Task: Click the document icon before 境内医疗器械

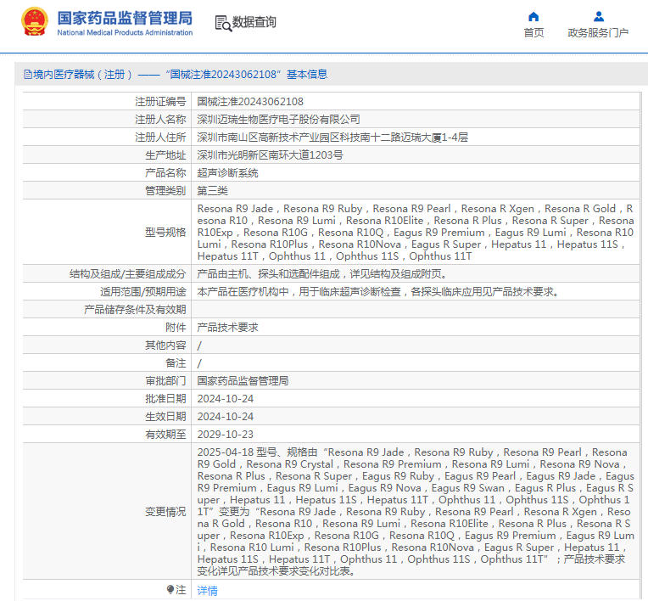Action: pyautogui.click(x=28, y=75)
